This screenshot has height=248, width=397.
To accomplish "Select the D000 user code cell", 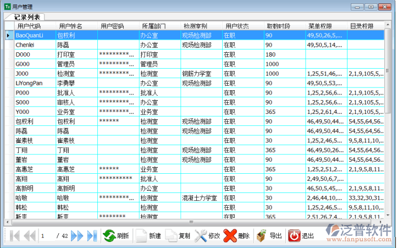I will point(35,54).
